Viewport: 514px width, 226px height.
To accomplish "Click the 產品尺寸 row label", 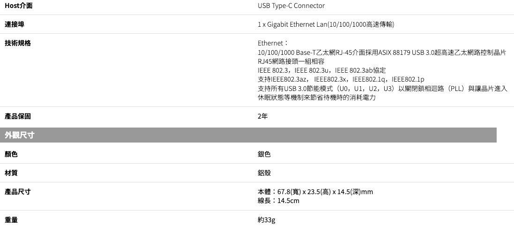I will [x=18, y=191].
